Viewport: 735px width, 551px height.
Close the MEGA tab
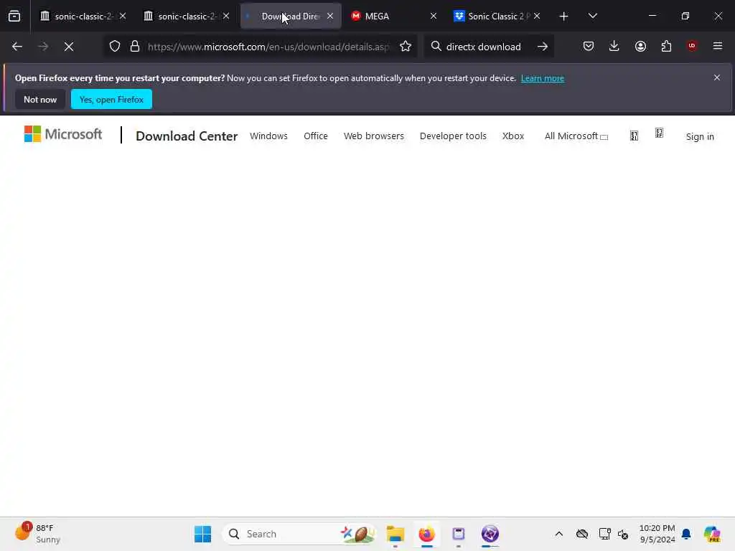point(433,16)
